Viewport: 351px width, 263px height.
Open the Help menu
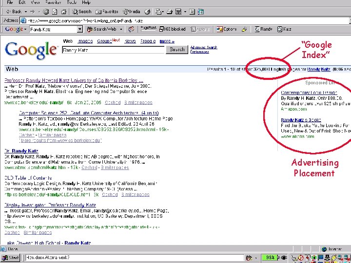86,2
